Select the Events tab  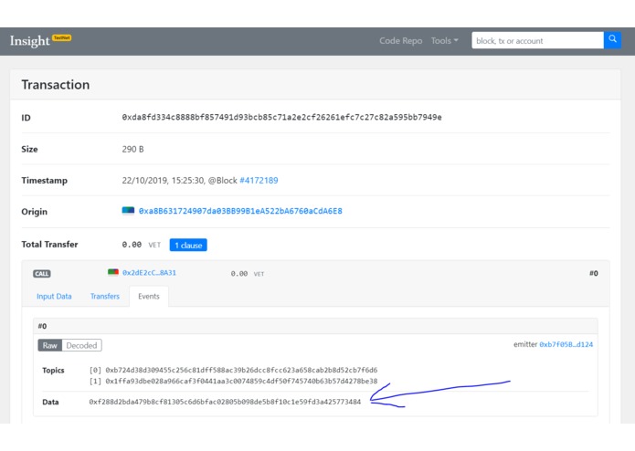coord(149,297)
